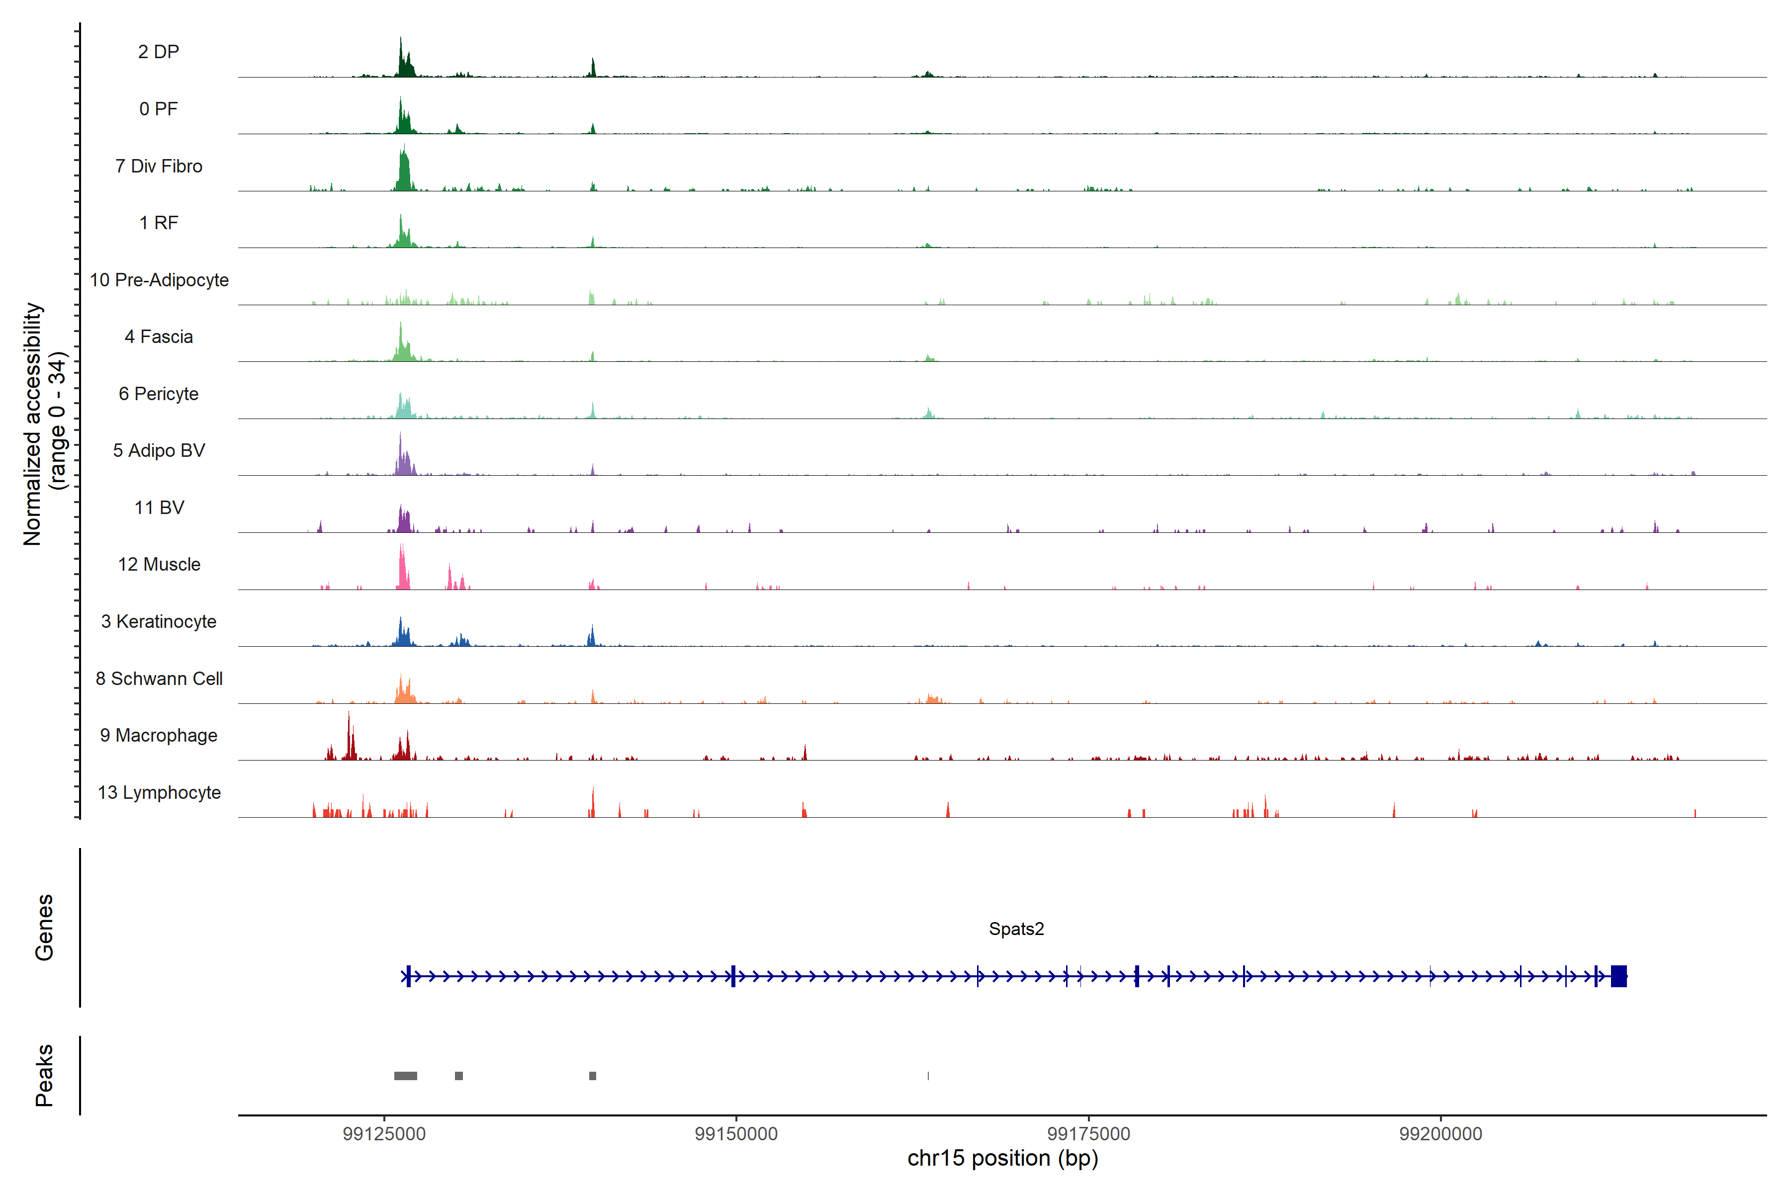Click the 12 Muscle track label

[x=159, y=565]
